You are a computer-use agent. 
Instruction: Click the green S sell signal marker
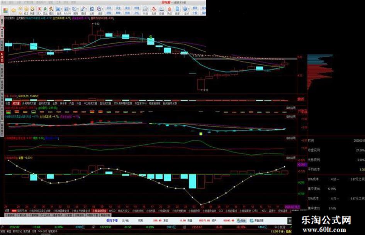coord(151,37)
